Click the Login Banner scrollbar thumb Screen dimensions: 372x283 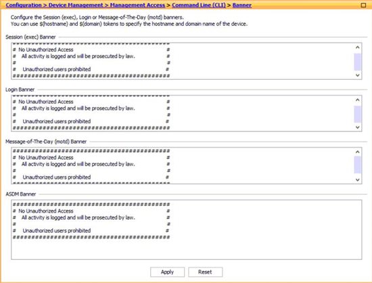pos(358,114)
